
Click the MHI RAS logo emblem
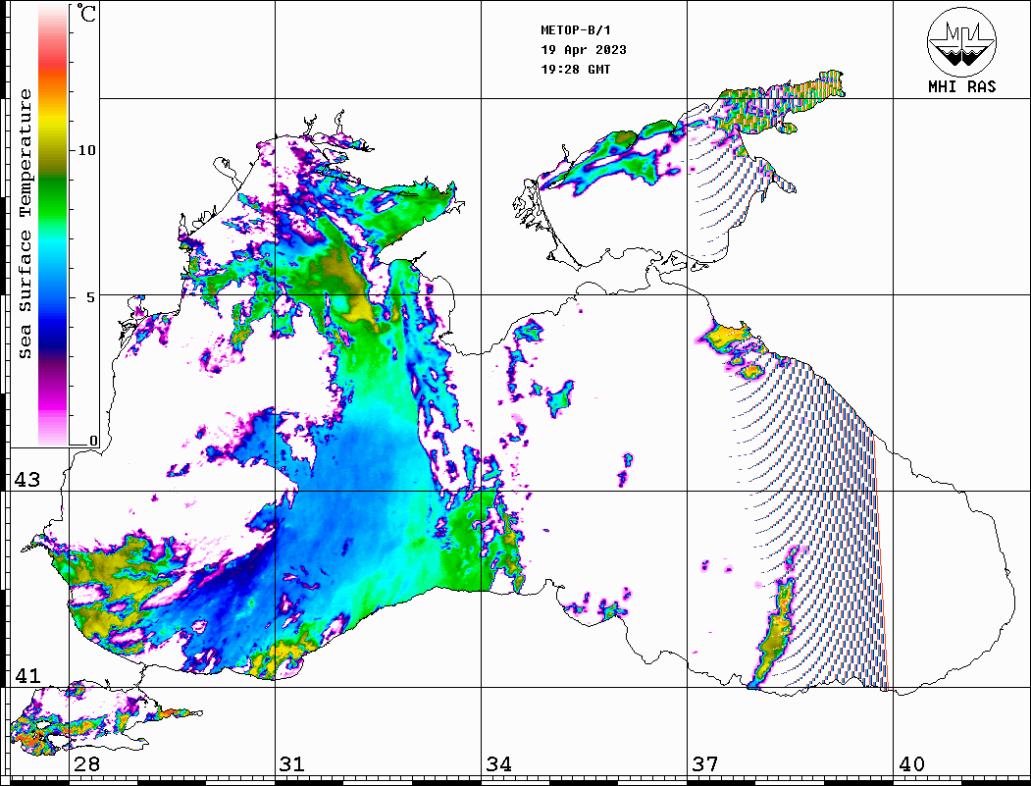pyautogui.click(x=961, y=41)
